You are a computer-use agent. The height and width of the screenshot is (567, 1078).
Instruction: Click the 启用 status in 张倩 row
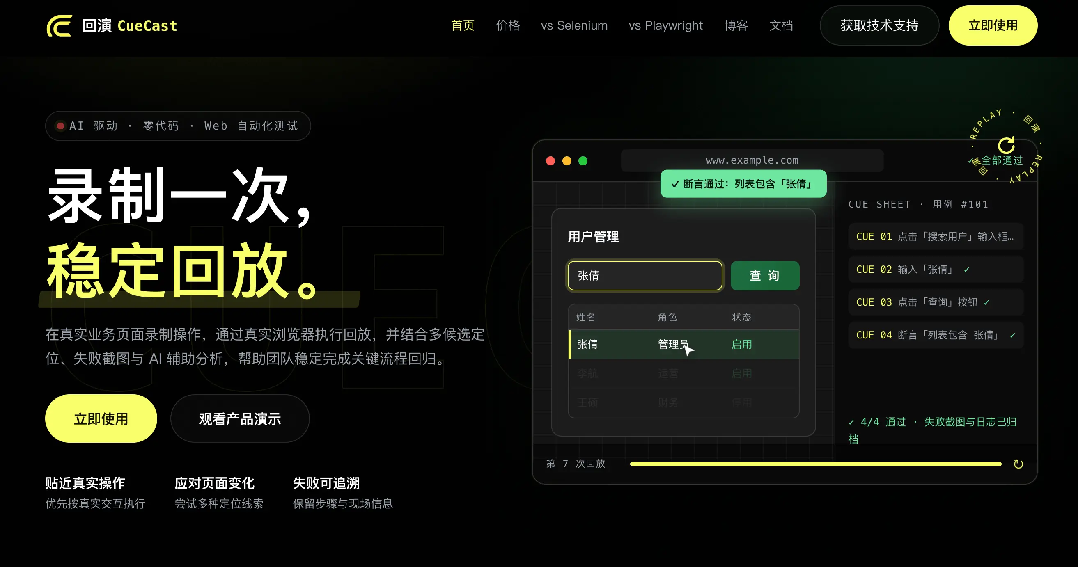(741, 345)
